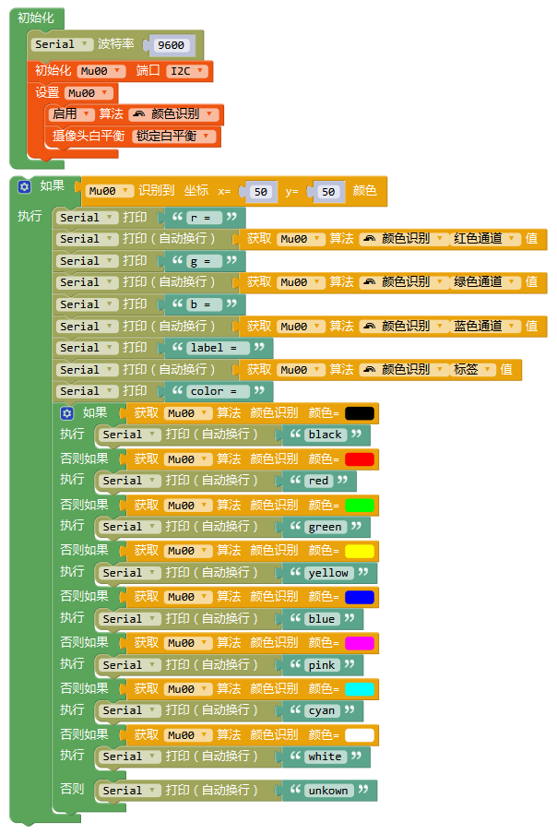Click the white color swatch
Viewport: 557px width, 834px height.
click(360, 735)
